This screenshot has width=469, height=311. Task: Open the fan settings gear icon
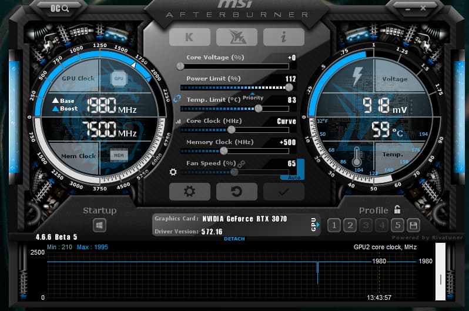(173, 172)
